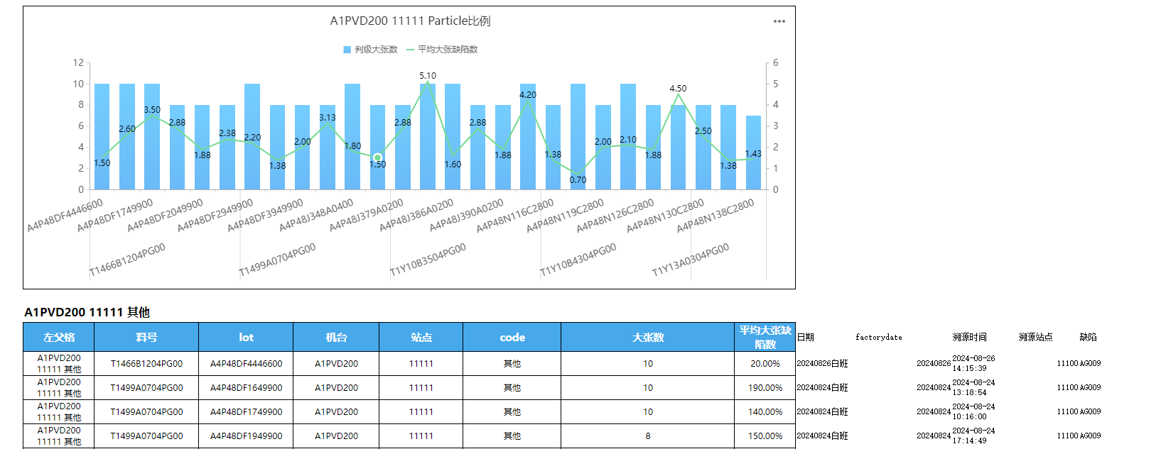Click the factorydate column header

pyautogui.click(x=879, y=337)
